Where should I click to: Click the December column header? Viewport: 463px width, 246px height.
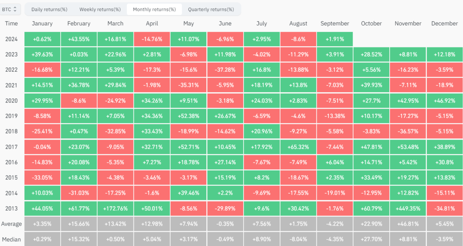444,24
